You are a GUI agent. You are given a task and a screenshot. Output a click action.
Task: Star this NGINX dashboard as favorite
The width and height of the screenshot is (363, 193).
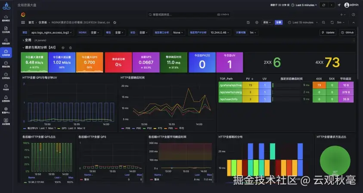115,22
